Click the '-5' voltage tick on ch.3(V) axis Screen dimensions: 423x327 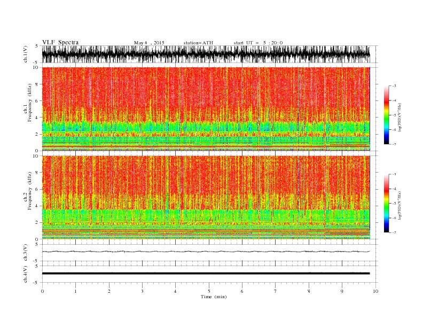click(36, 261)
